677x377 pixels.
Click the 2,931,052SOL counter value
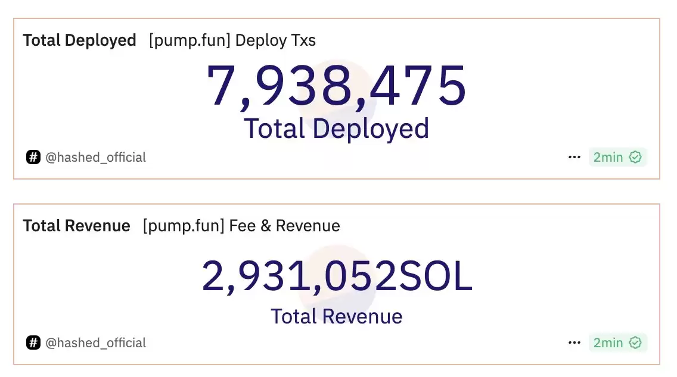tap(337, 277)
